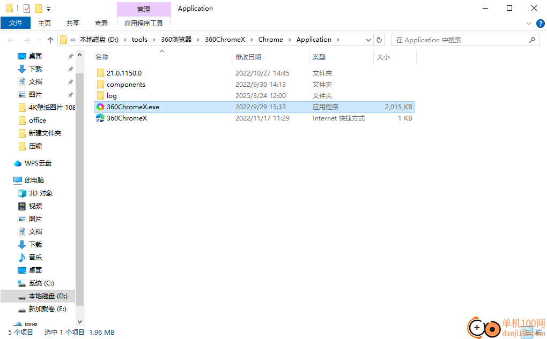Select the 21.0.1150.0 folder icon
This screenshot has height=339, width=547.
coord(100,73)
